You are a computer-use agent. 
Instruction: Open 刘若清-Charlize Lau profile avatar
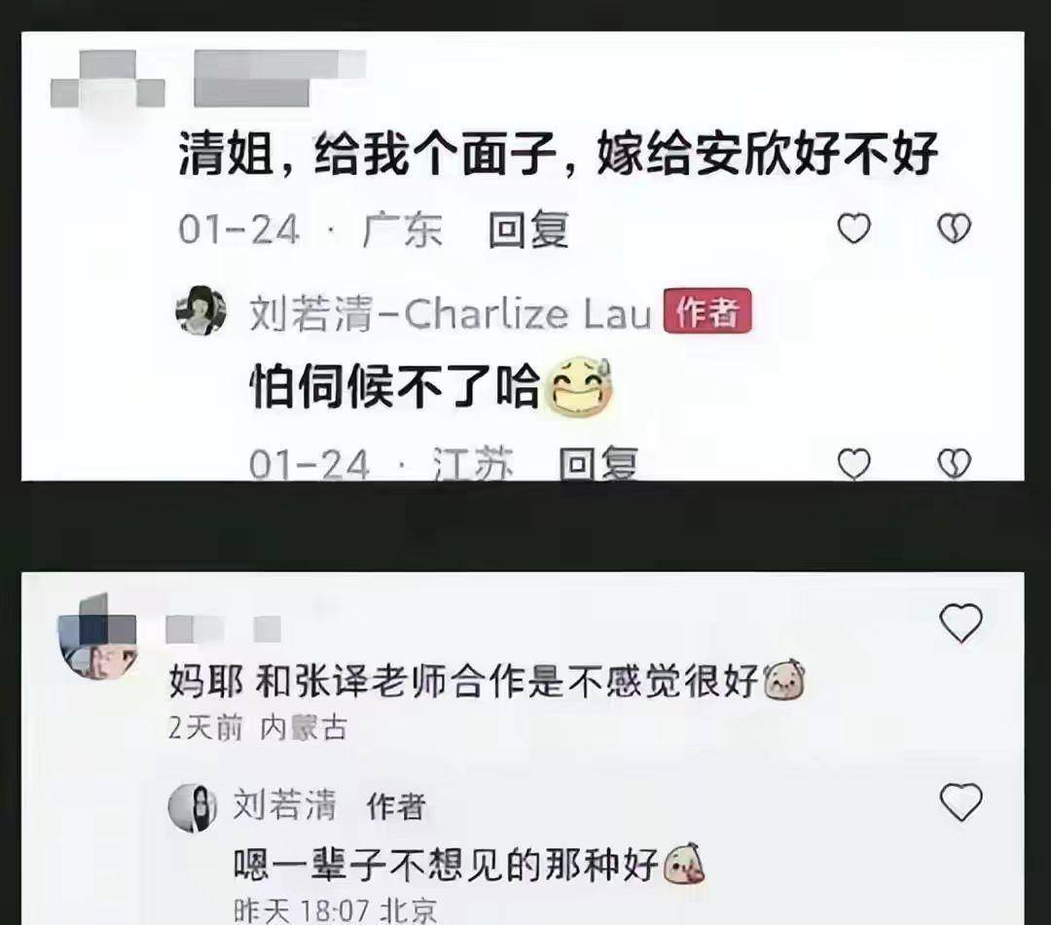pos(200,310)
